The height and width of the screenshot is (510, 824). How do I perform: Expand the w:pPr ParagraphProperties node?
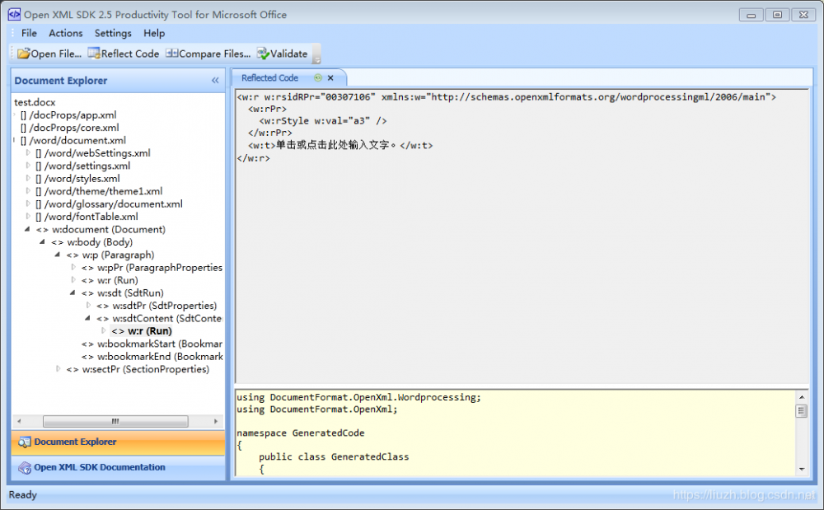click(73, 267)
